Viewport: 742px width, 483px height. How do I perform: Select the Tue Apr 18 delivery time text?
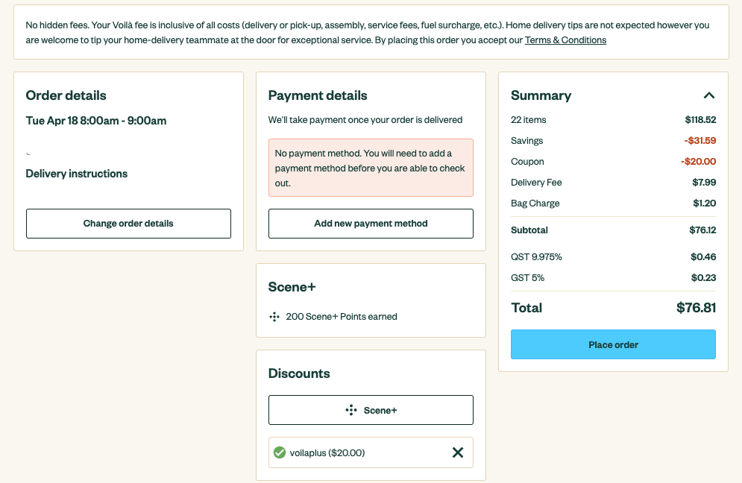(x=96, y=121)
